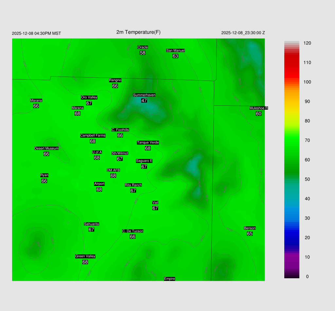335x311 pixels.
Task: Click the Summerhaven station label
Action: 144,95
